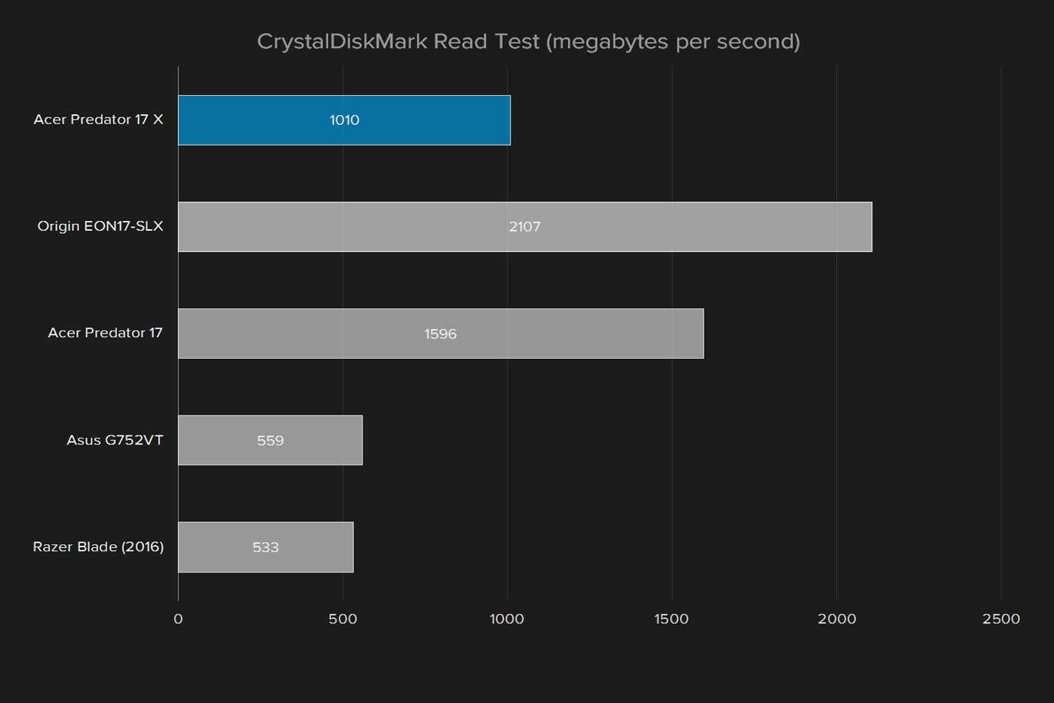Select the 1596 data value
This screenshot has height=703, width=1054.
click(441, 334)
